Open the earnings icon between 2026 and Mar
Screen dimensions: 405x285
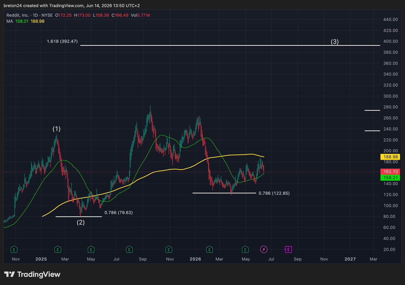pyautogui.click(x=209, y=249)
